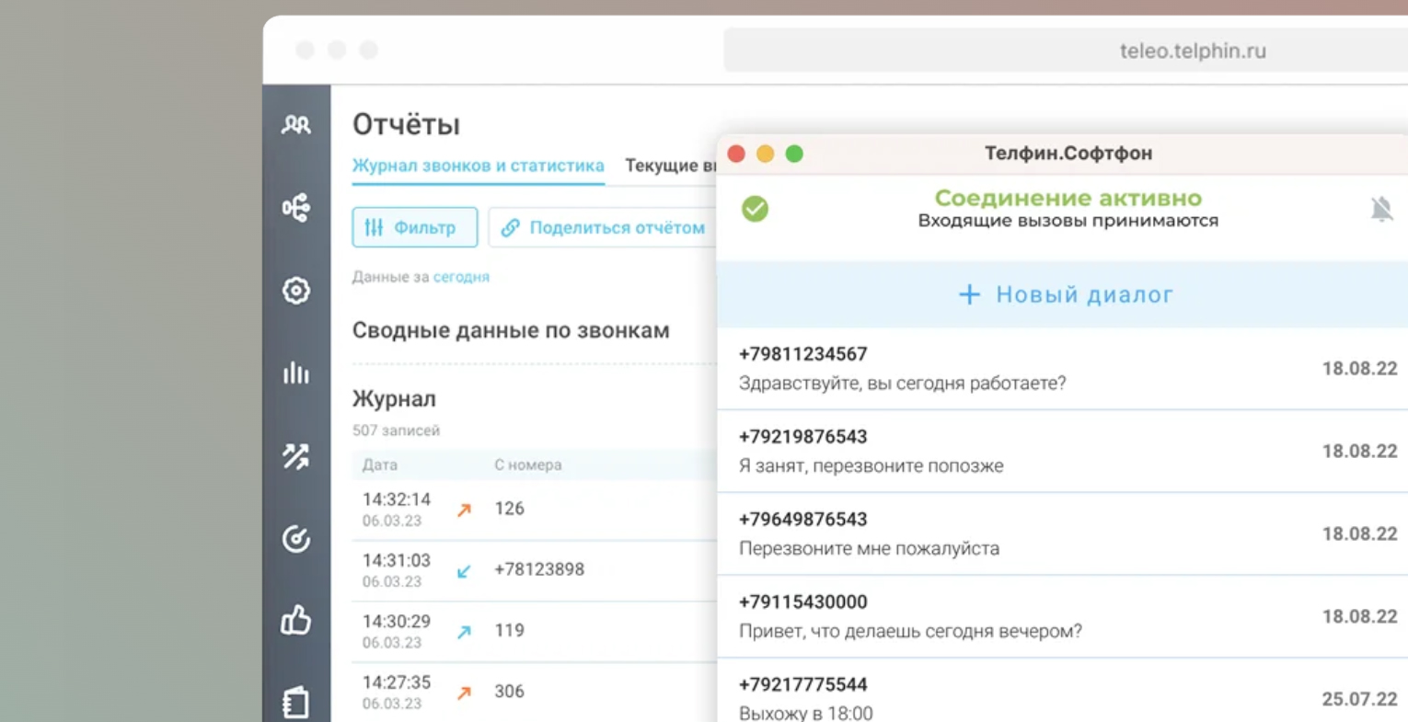
Task: Click the 507 записей count label
Action: [396, 430]
